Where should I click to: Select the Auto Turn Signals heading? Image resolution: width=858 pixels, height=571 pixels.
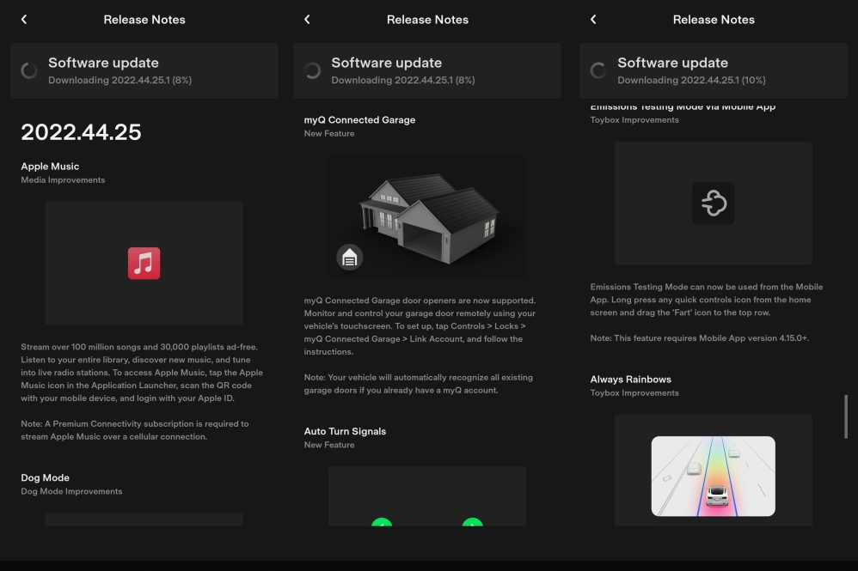[x=345, y=431]
